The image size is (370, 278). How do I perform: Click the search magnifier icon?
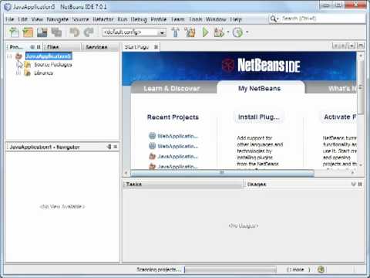point(274,19)
